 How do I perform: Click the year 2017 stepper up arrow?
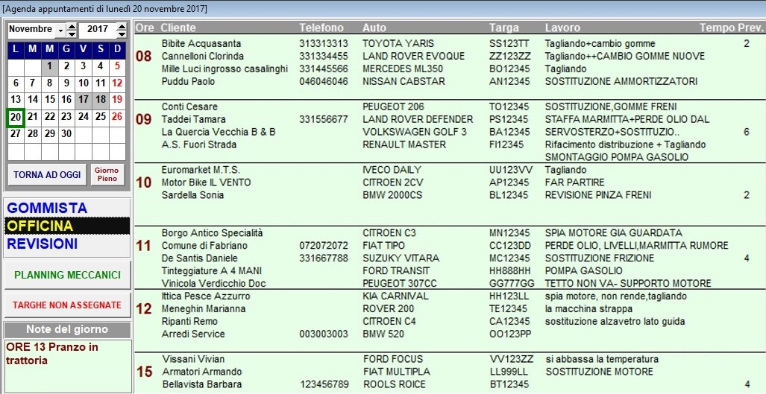122,26
